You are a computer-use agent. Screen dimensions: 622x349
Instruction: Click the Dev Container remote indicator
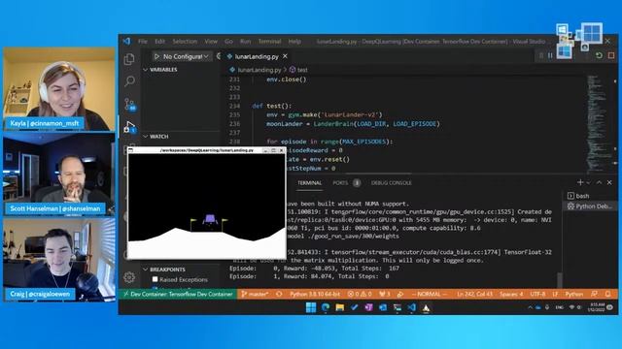(178, 294)
